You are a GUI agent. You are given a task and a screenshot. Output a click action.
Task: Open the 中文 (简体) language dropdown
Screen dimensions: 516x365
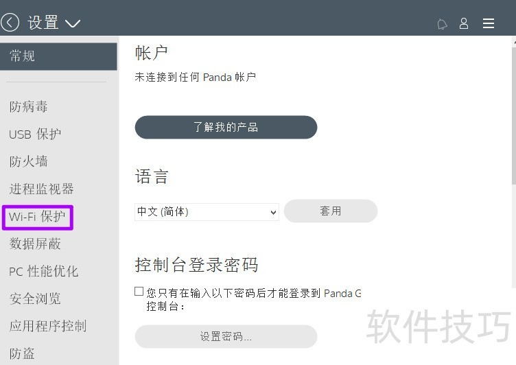207,212
